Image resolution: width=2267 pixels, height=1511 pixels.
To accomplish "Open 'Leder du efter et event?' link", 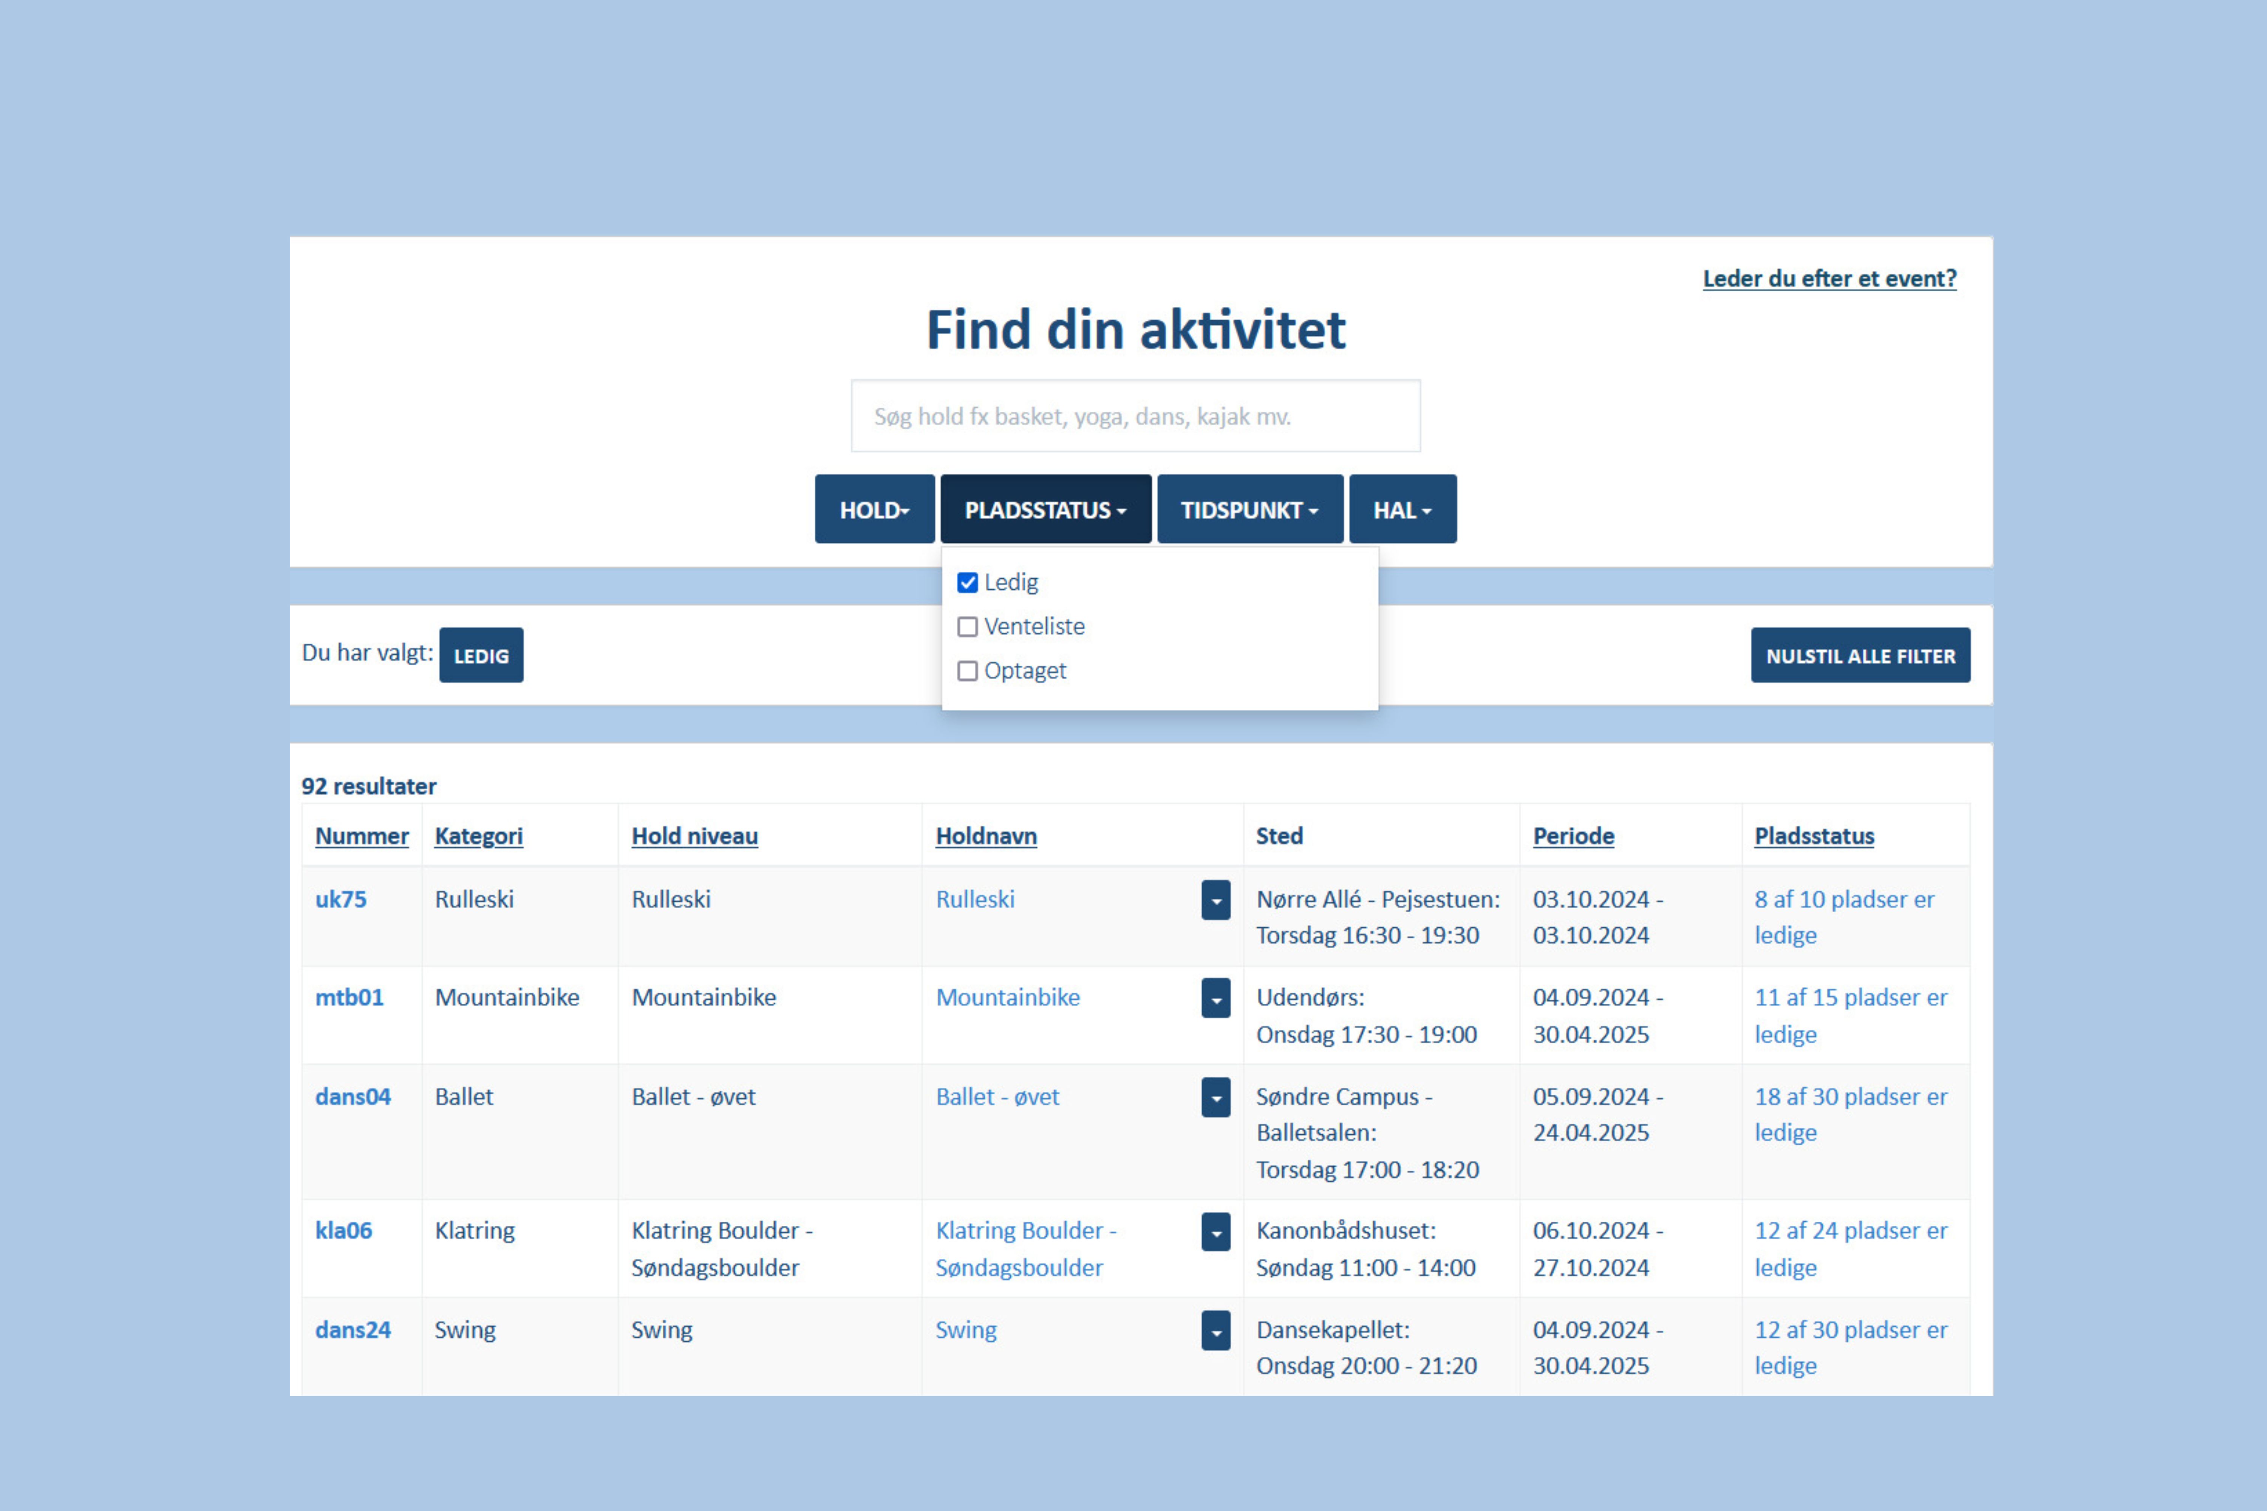I will pos(1829,278).
